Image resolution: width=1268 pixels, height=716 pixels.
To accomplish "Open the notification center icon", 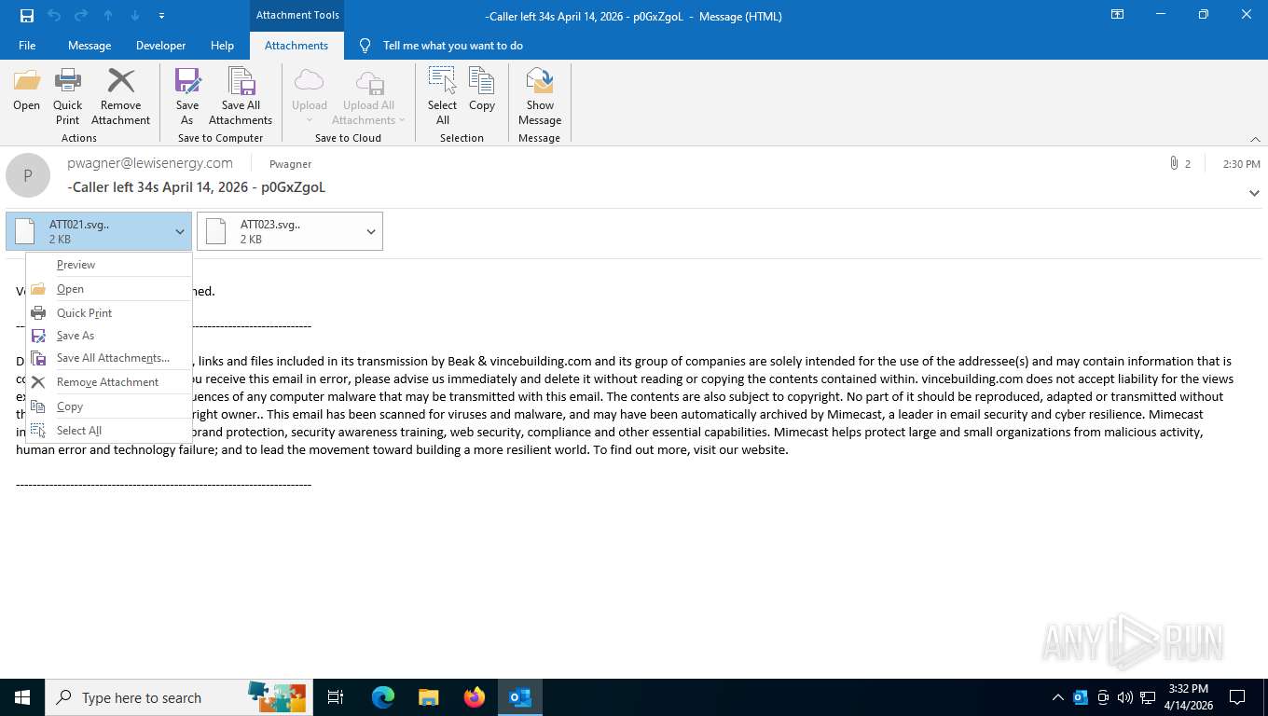I will click(x=1237, y=697).
